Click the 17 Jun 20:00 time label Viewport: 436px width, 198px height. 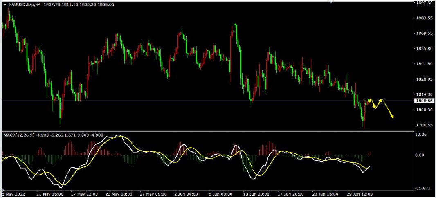[x=291, y=194]
